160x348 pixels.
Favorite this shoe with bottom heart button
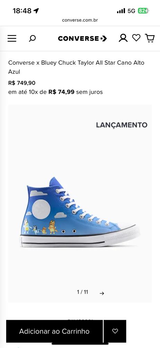pyautogui.click(x=115, y=331)
